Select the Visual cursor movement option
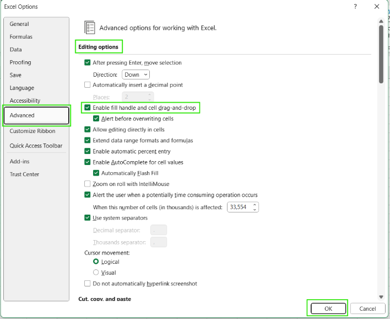Screen dimensions: 390x319 [96, 273]
